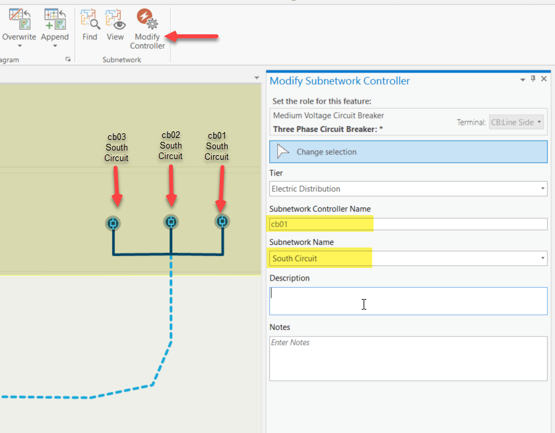Select the View subnetwork tool
The width and height of the screenshot is (555, 433).
click(x=115, y=26)
